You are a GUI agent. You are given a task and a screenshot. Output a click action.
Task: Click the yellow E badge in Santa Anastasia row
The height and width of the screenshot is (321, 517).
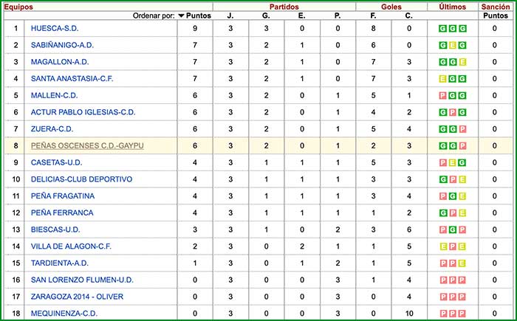click(442, 79)
